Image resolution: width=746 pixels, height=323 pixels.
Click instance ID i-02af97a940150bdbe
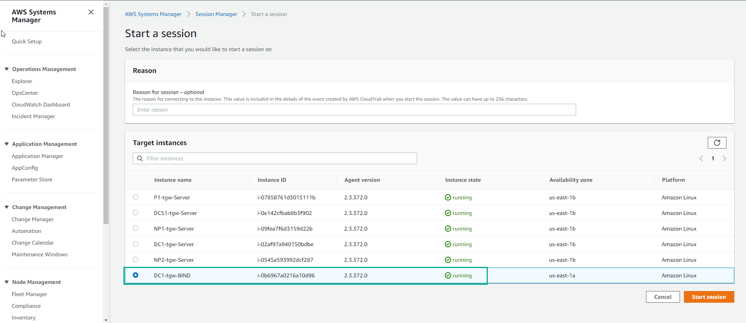coord(285,244)
